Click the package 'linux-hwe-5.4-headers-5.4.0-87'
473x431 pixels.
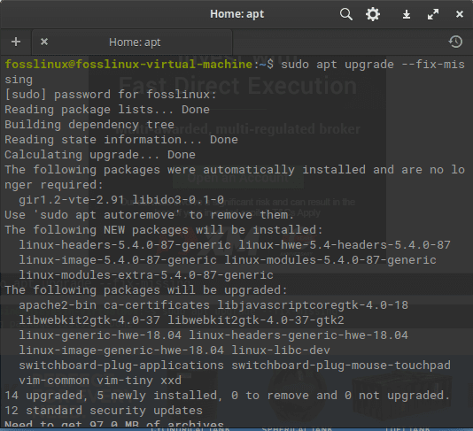tap(345, 245)
